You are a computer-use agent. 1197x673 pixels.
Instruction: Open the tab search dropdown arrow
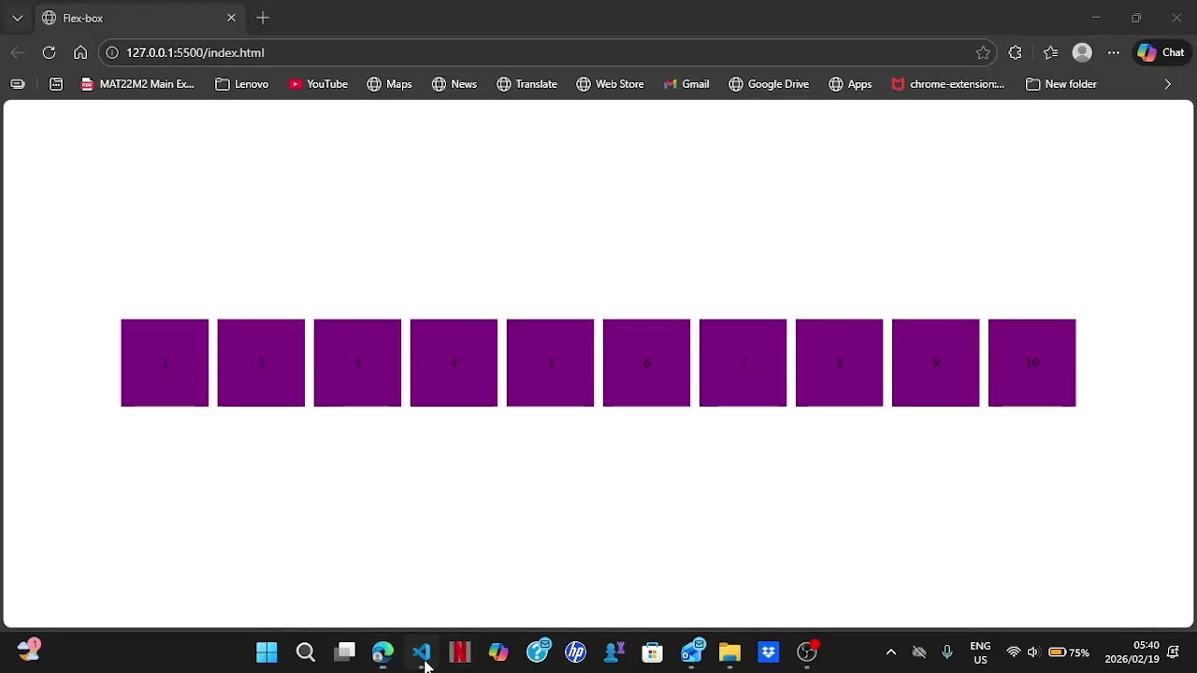click(17, 18)
